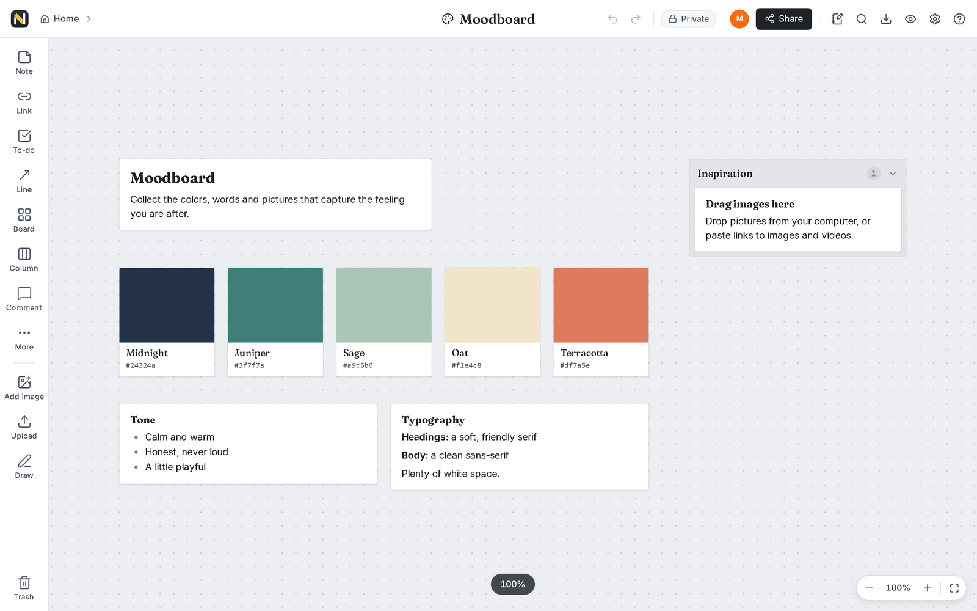This screenshot has height=611, width=977.
Task: Select the Link tool
Action: tap(24, 102)
